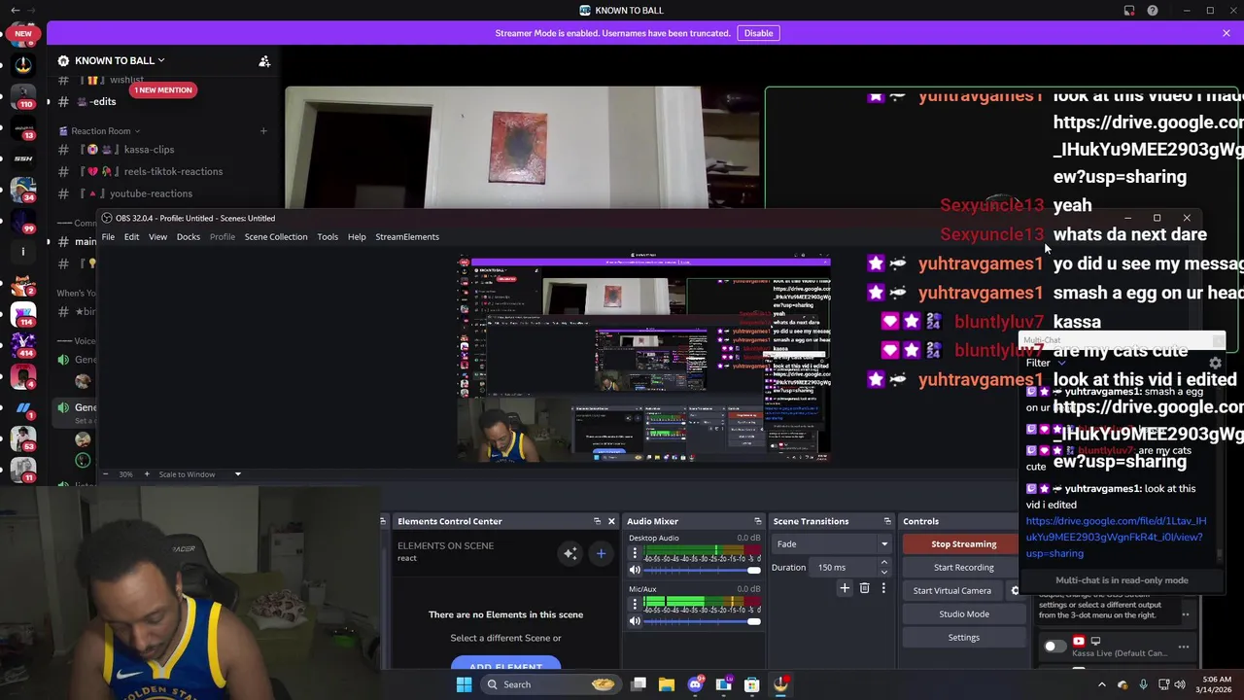
Task: Open virtual camera settings gear
Action: click(x=1016, y=590)
